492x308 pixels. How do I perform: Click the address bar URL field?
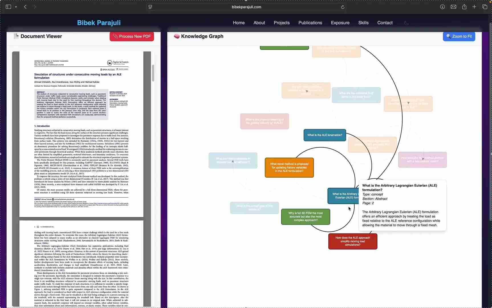[x=246, y=7]
